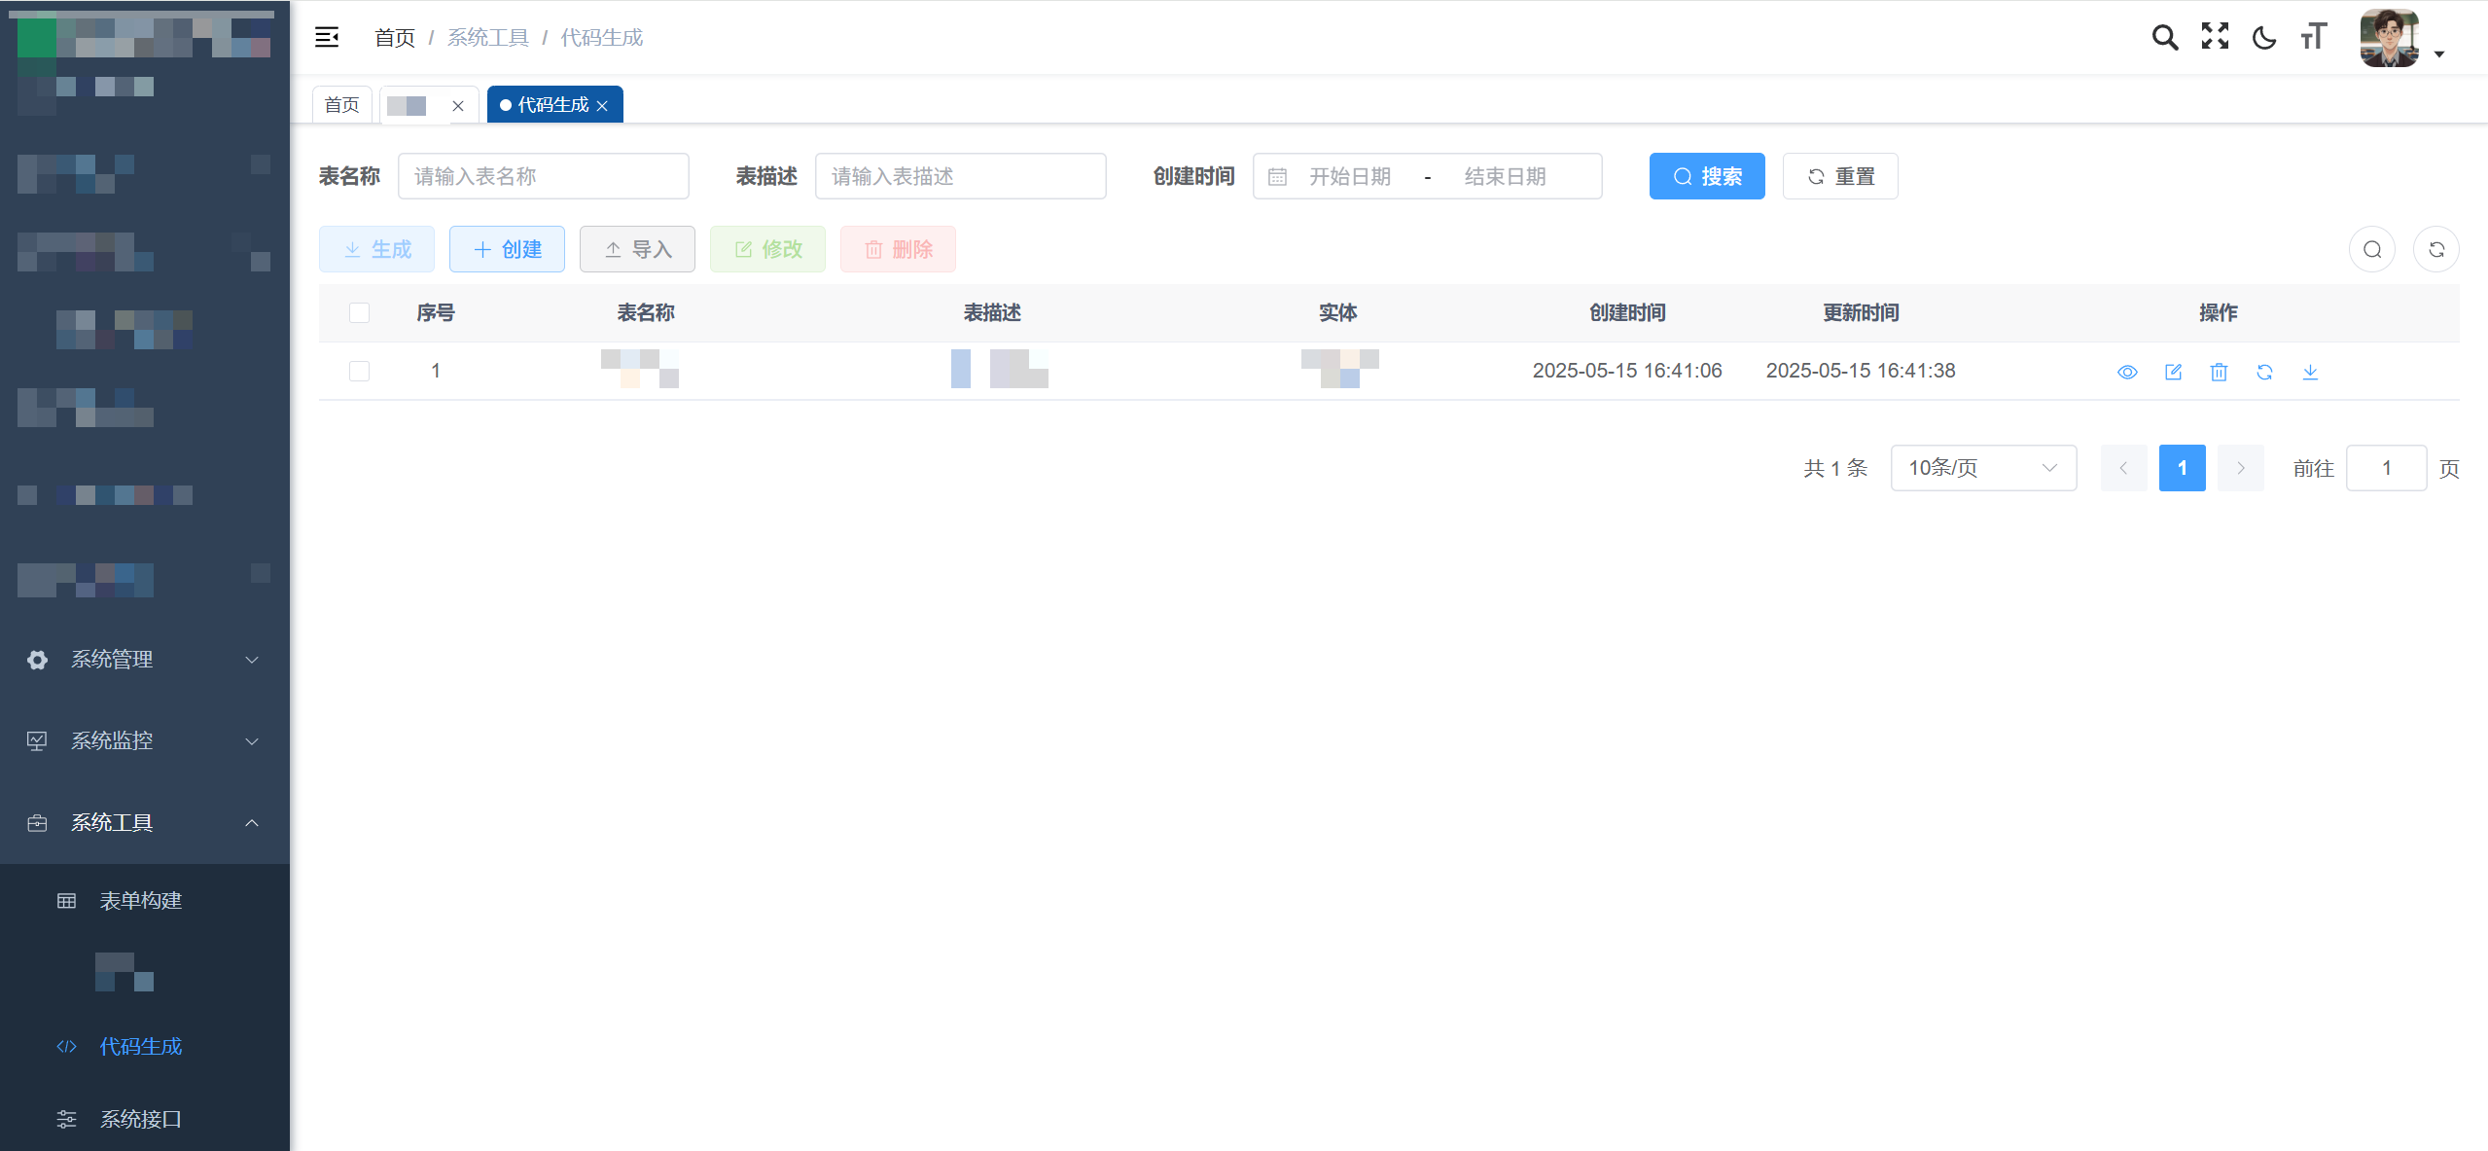Toggle dark mode with the moon icon
2488x1151 pixels.
2264,38
